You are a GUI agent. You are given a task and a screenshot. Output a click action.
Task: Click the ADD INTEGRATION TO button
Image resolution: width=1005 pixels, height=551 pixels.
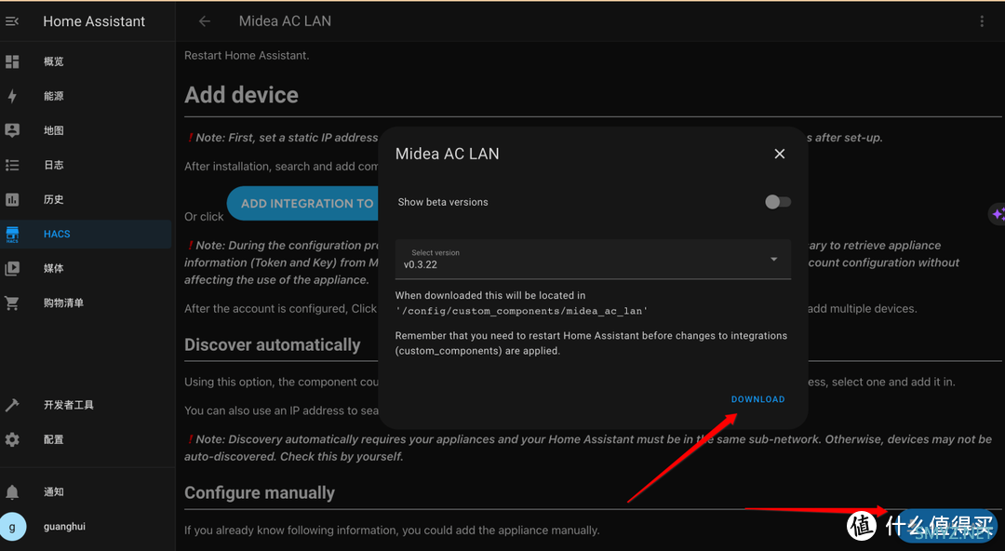tap(303, 203)
